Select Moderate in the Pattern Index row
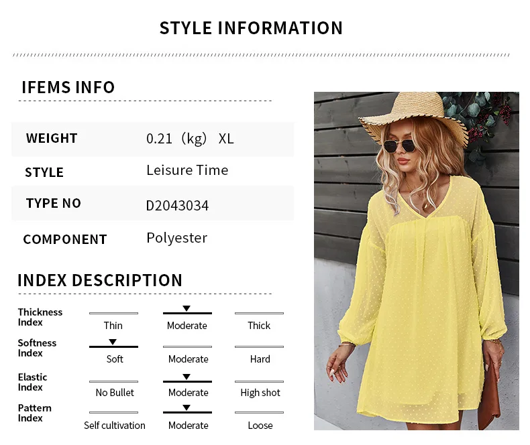This screenshot has width=530, height=445. 189,426
